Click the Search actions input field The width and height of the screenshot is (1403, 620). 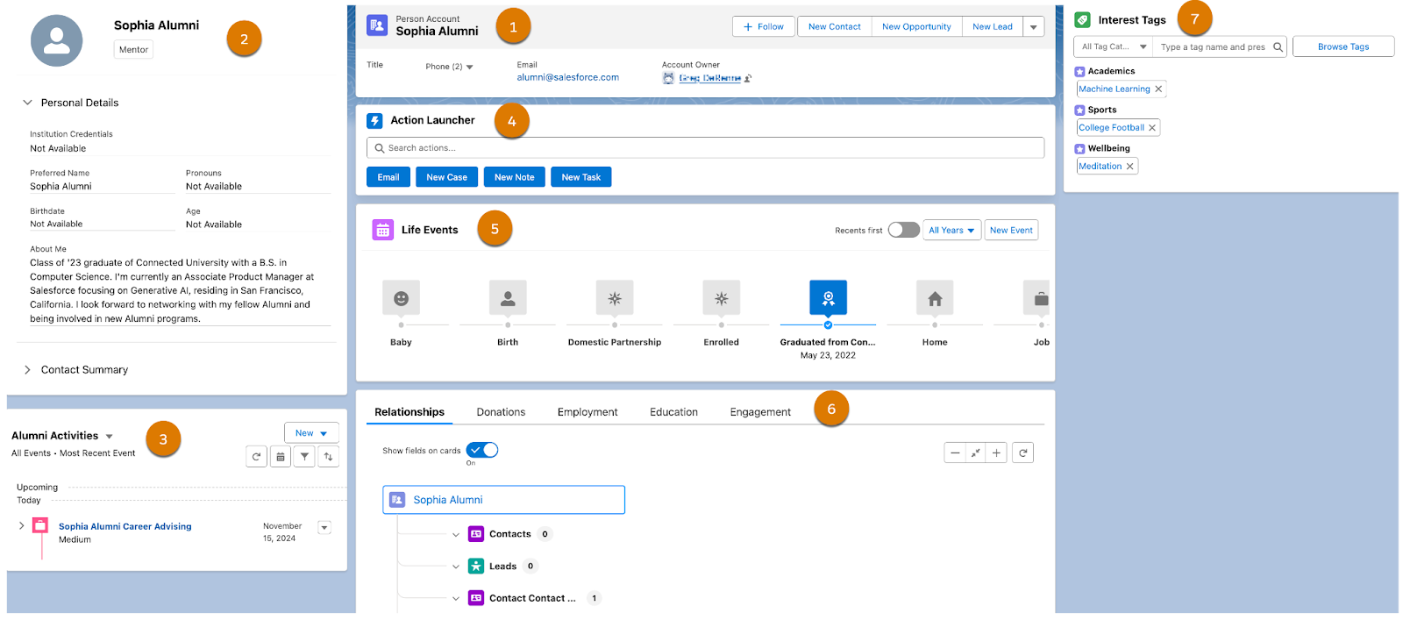pos(705,148)
